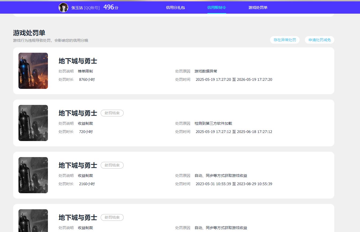The width and height of the screenshot is (360, 232).
Task: Open the colored game cover for 榜单限制 penalty
Action: tap(33, 71)
